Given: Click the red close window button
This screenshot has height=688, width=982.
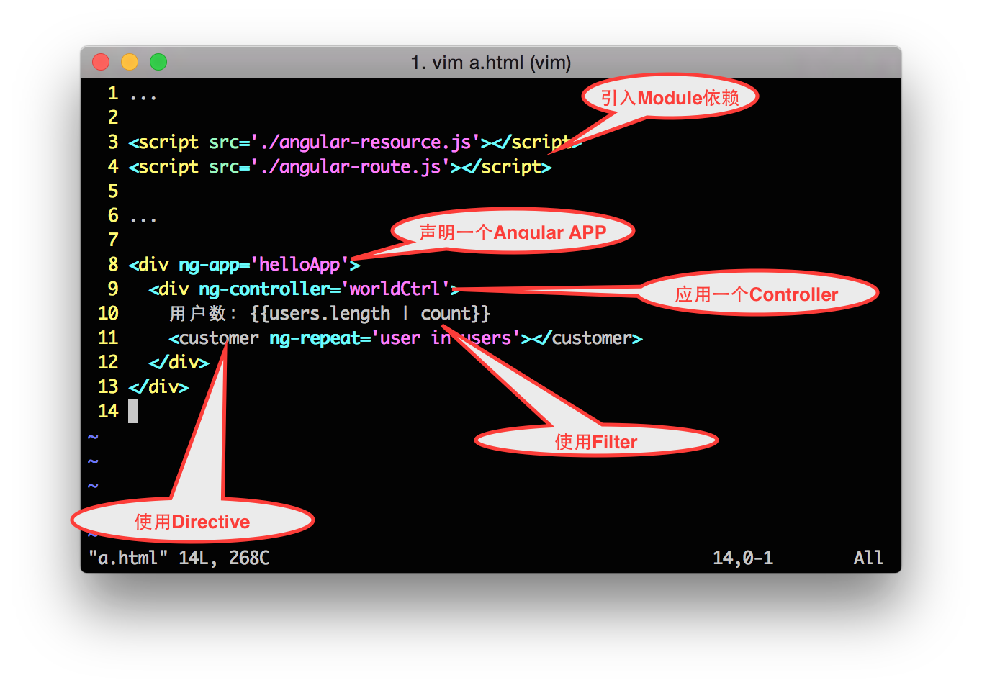Looking at the screenshot, I should [101, 63].
